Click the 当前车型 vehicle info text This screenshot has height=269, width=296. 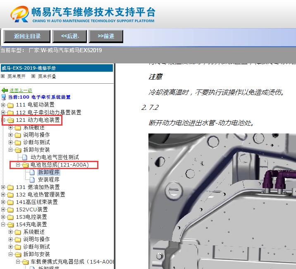pyautogui.click(x=51, y=50)
